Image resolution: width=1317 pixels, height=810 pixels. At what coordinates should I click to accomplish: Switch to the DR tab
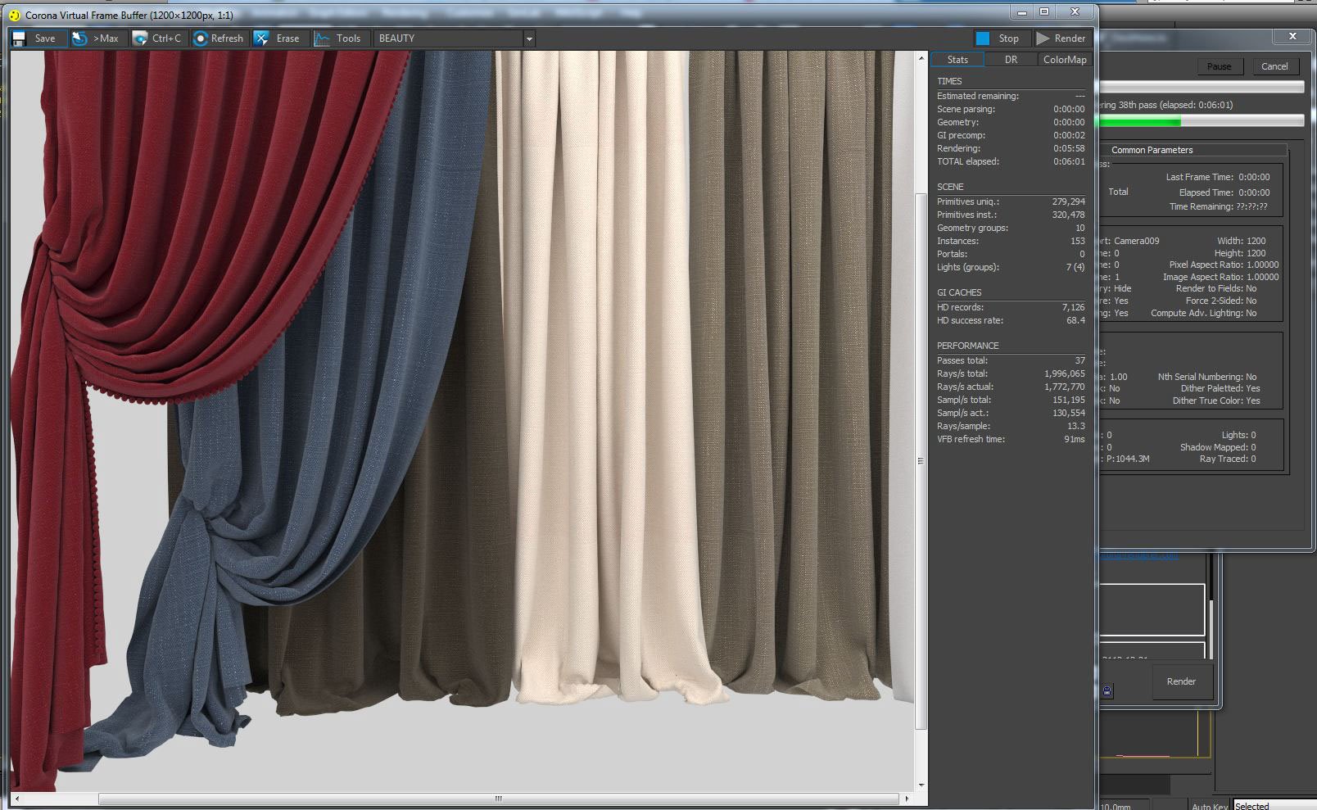1011,60
